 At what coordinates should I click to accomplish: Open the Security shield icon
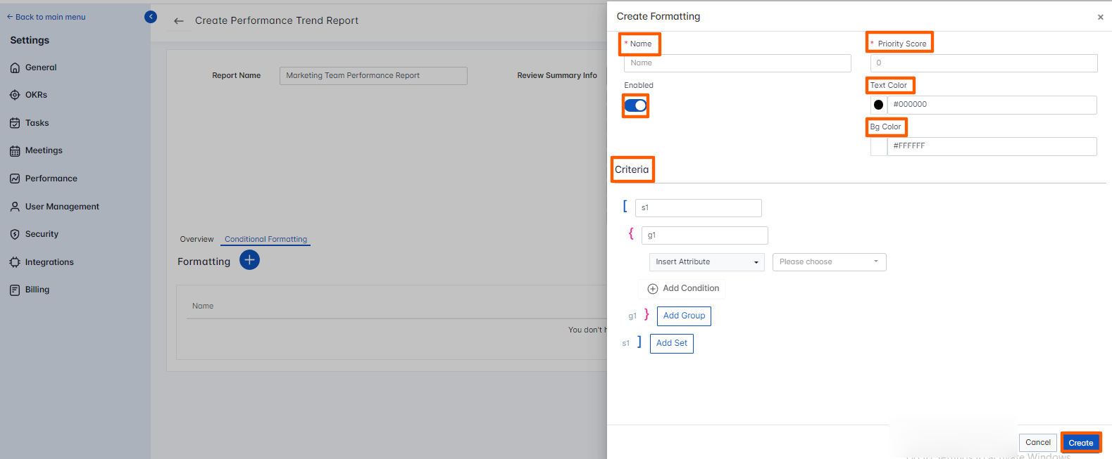tap(15, 234)
